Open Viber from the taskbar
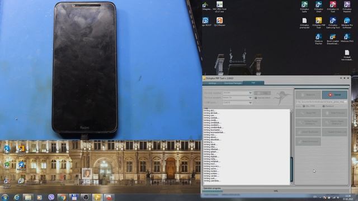358x201 pixels. pos(51,197)
